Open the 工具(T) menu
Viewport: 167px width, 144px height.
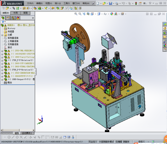point(66,4)
